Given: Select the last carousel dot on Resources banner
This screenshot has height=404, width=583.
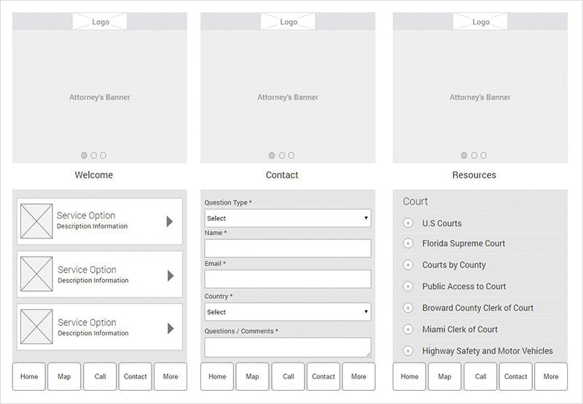Looking at the screenshot, I should (483, 155).
